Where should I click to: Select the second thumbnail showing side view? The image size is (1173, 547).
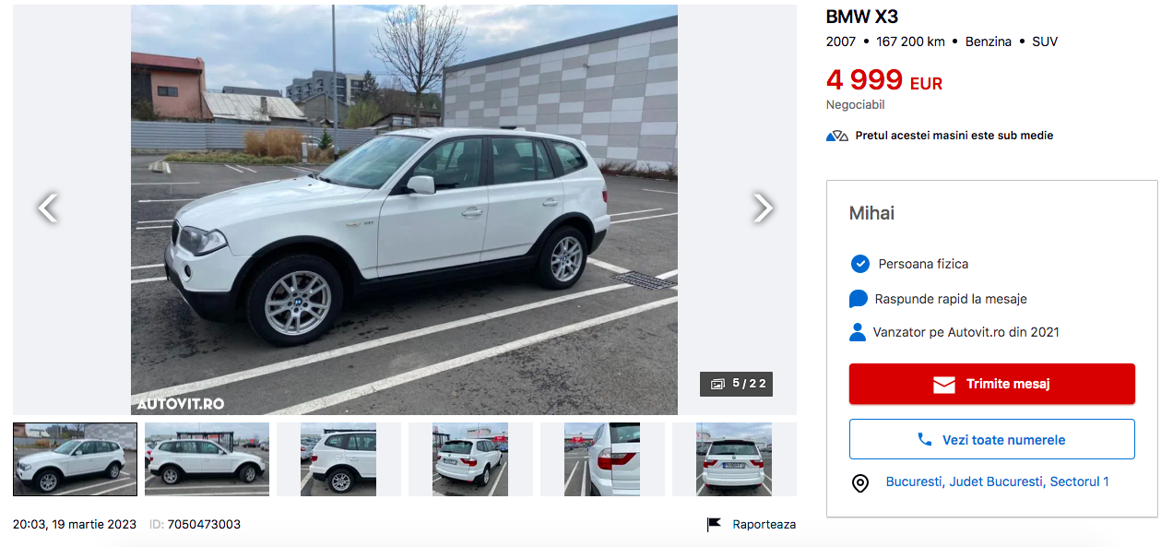[207, 459]
